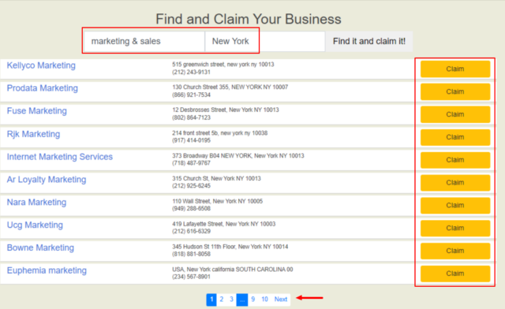Claim the Ar Loyalty Marketing business
Viewport: 505px width, 309px height.
(455, 183)
